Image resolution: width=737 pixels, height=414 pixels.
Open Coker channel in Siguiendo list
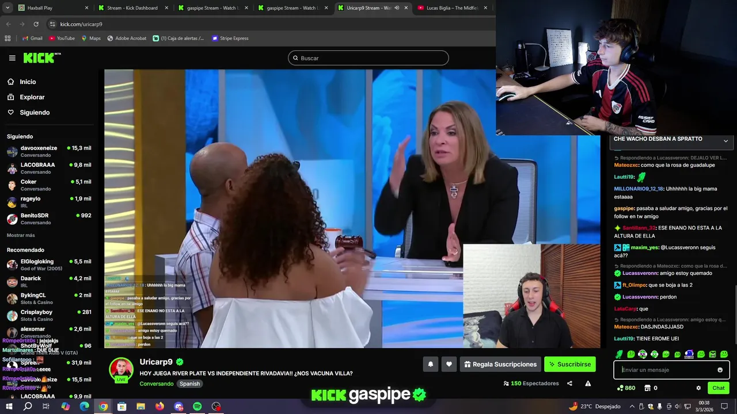(49, 185)
